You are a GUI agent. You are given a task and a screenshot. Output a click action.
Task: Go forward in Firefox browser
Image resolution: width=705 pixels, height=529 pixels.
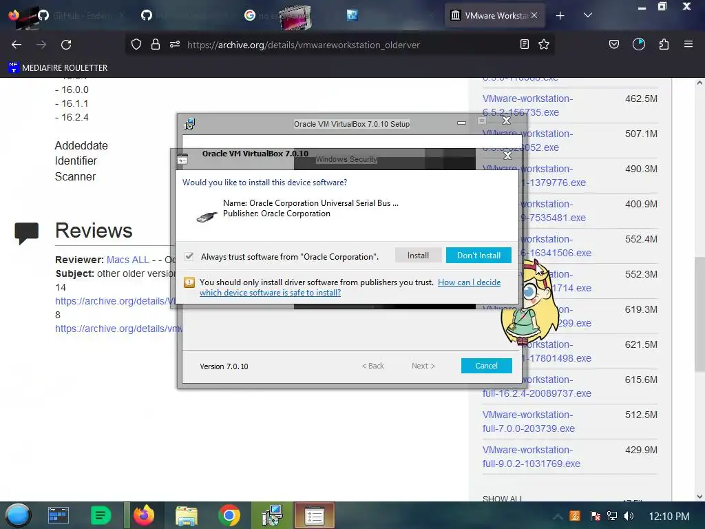click(41, 45)
